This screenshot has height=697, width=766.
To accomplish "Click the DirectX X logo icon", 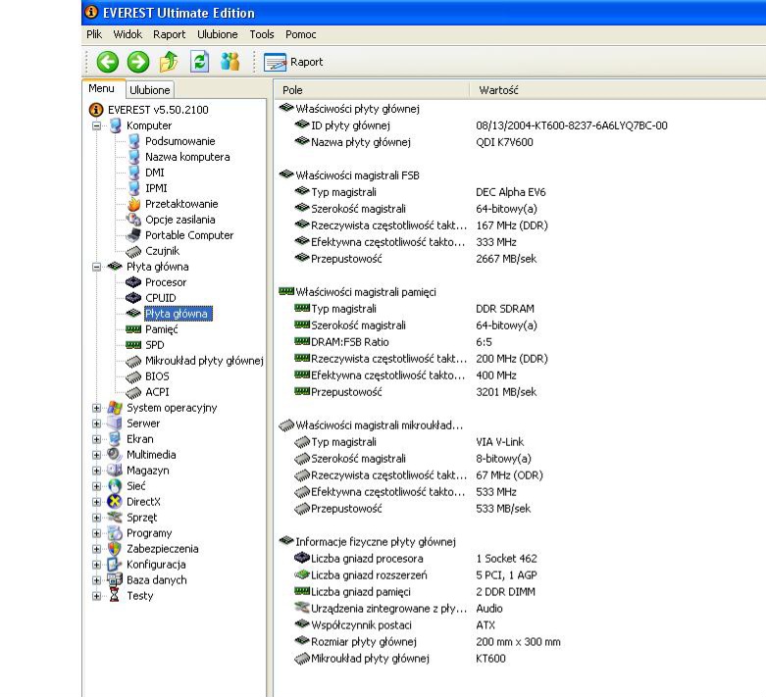I will pyautogui.click(x=115, y=502).
